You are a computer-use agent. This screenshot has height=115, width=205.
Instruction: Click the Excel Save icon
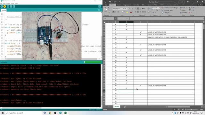[105, 2]
